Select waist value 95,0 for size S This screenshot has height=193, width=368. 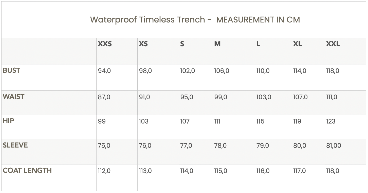click(x=187, y=97)
